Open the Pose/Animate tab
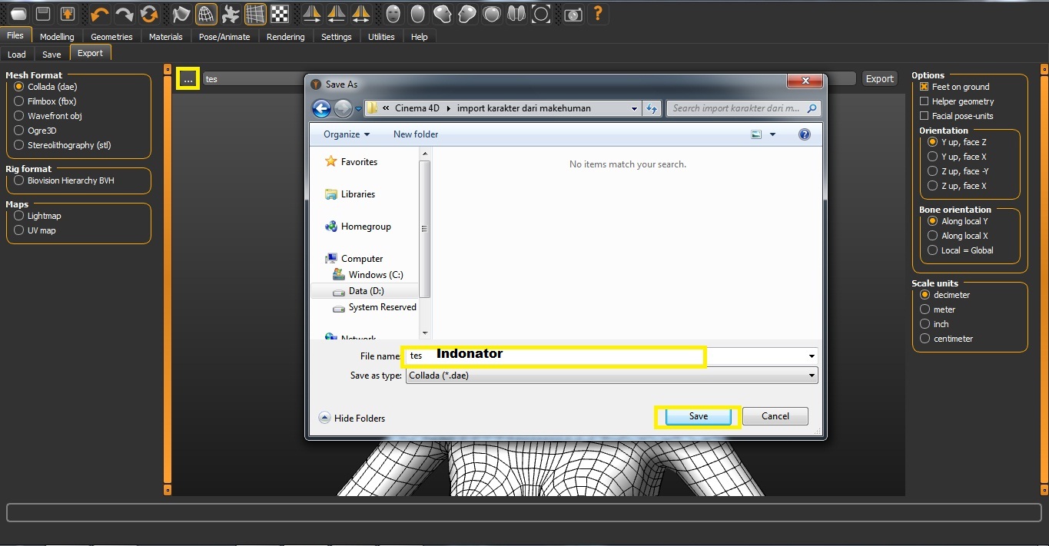1049x546 pixels. 224,37
